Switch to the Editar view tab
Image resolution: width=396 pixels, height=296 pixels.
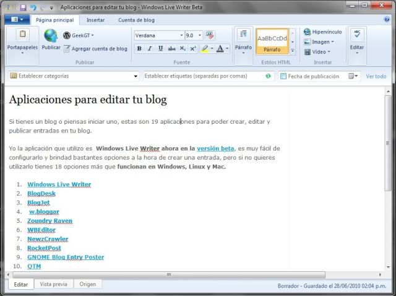(x=21, y=285)
